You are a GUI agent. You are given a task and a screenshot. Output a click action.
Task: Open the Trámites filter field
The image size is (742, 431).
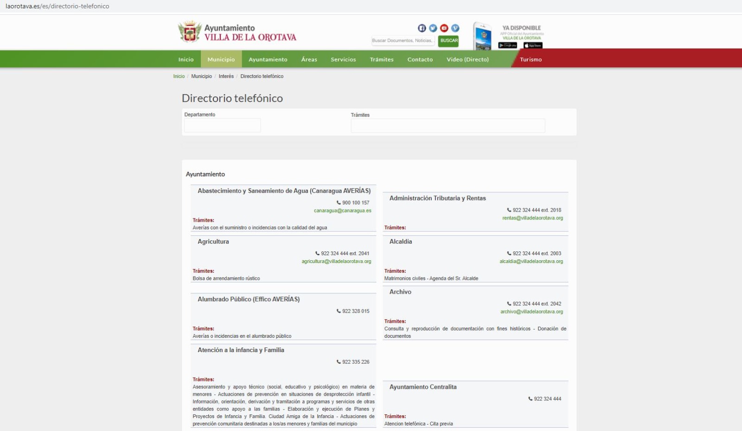coord(448,125)
